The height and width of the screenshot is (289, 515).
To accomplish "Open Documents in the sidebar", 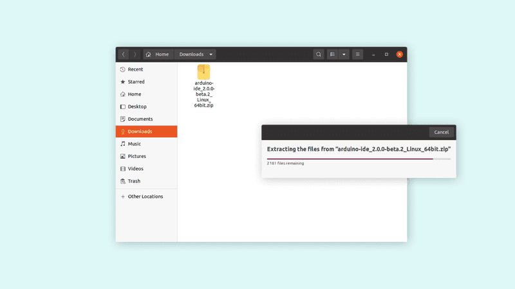I will pyautogui.click(x=147, y=119).
